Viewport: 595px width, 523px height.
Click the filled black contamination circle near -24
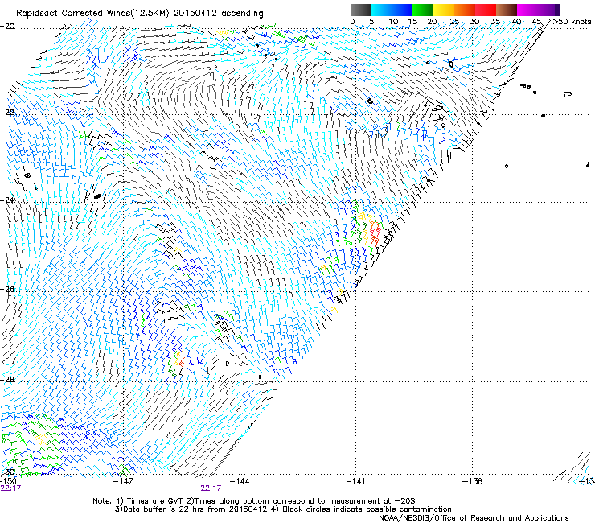click(x=97, y=196)
